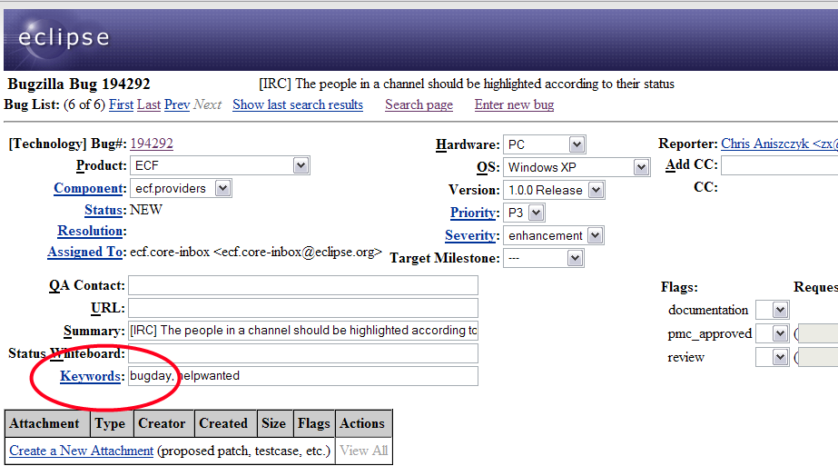
Task: Click into the URL field
Action: [x=303, y=308]
